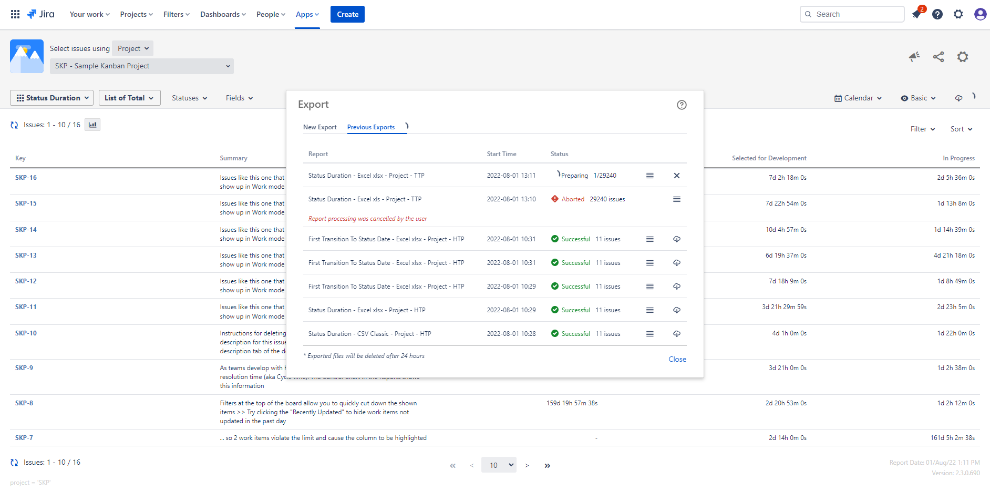This screenshot has width=990, height=491.
Task: Open the Jira notifications bell
Action: click(x=916, y=14)
